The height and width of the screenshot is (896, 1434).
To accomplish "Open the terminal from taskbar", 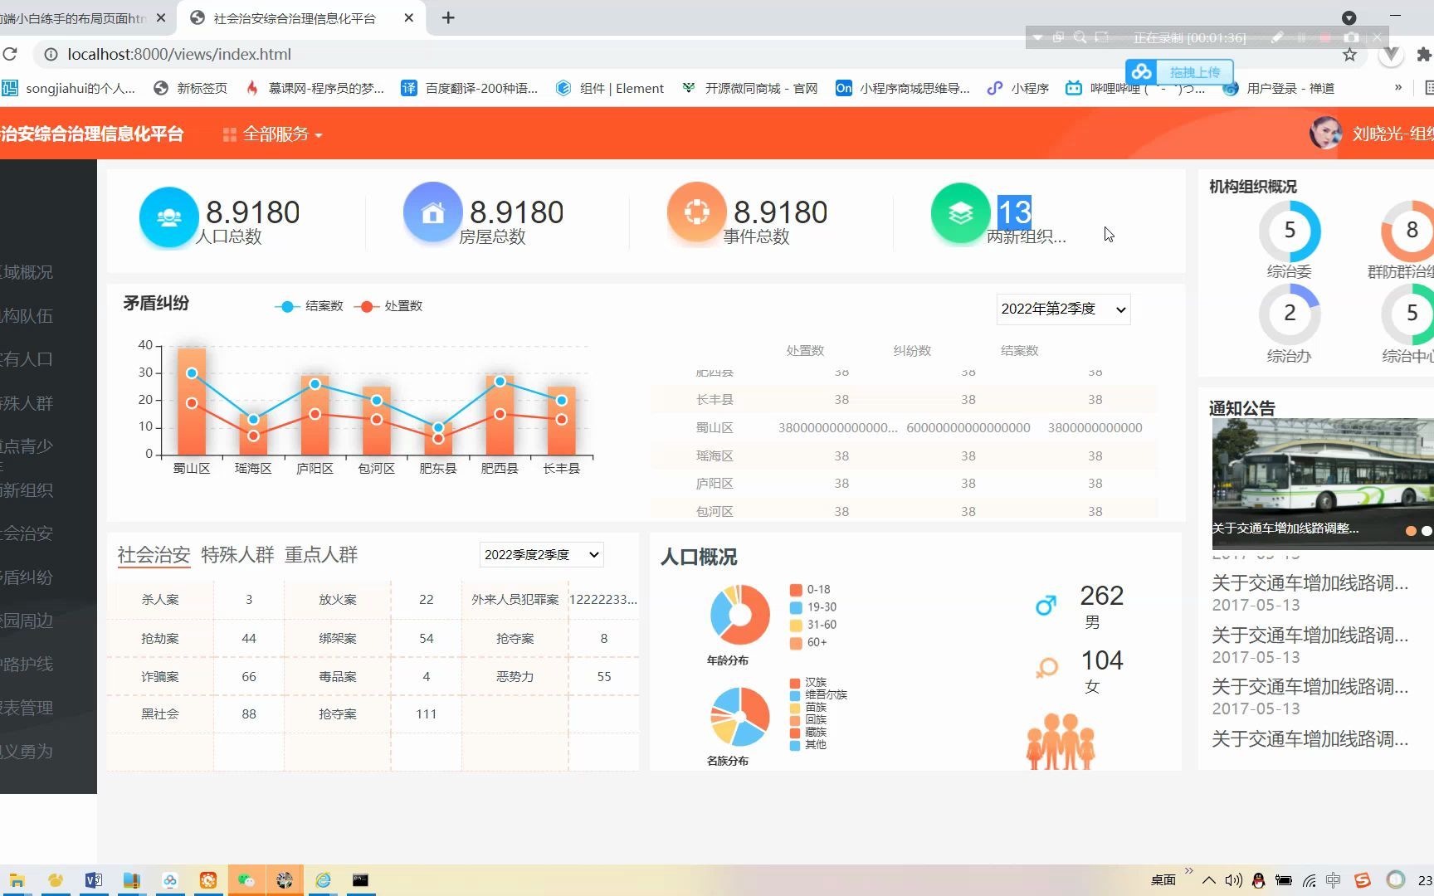I will (x=360, y=880).
